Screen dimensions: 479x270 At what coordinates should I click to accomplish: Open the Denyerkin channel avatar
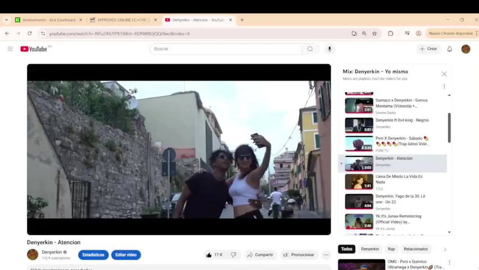coord(33,255)
